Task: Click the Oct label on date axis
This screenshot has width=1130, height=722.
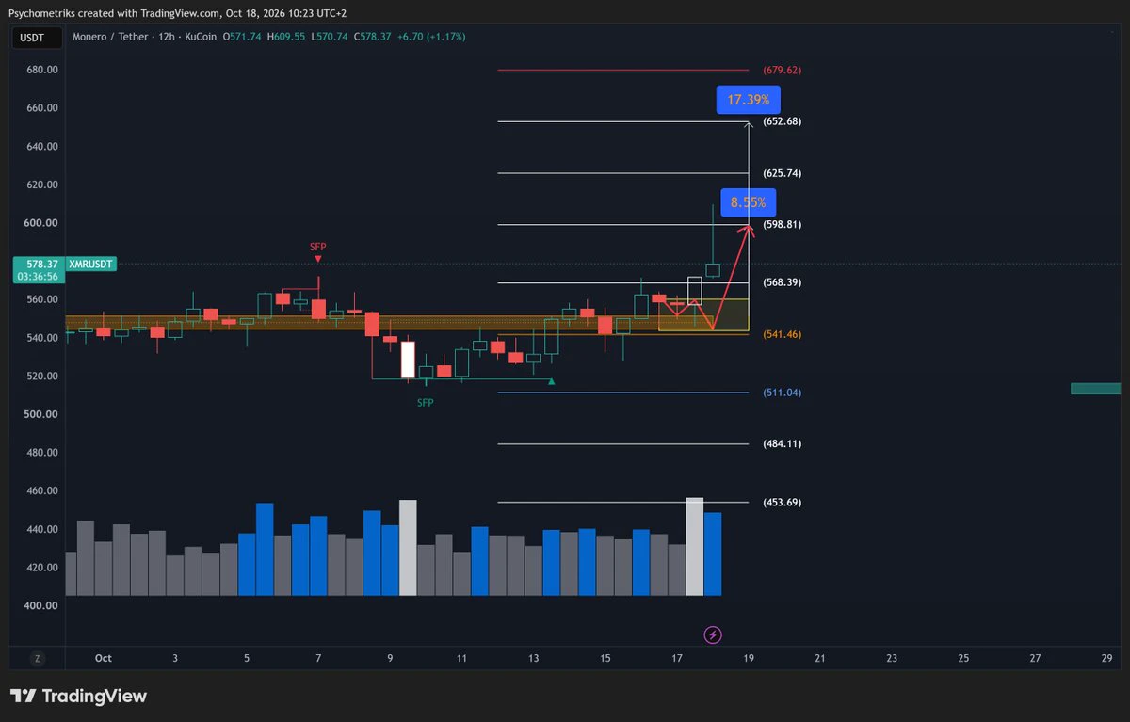Action: [x=104, y=658]
